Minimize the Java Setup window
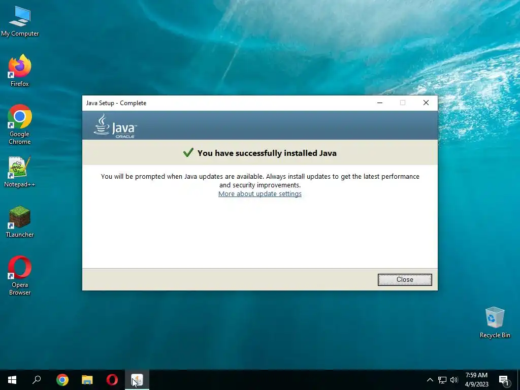 [x=380, y=103]
